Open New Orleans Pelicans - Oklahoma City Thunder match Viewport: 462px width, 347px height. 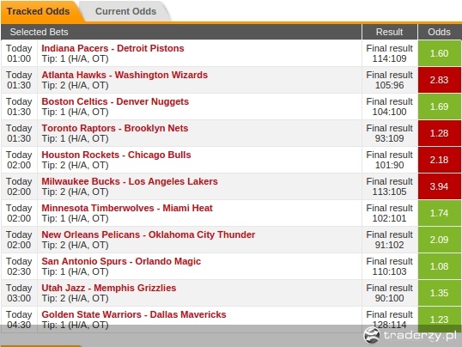coord(149,234)
